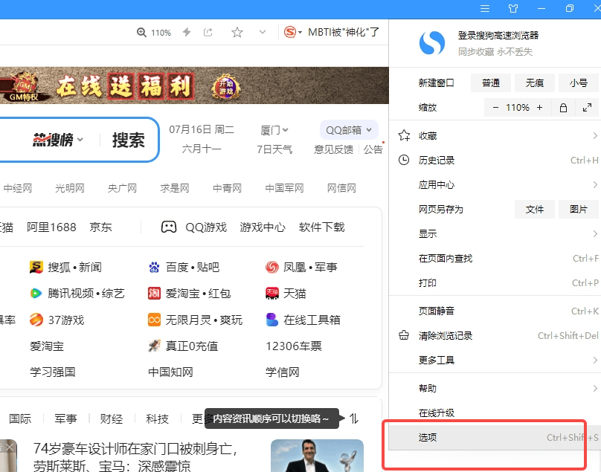Change city with 厦门 dropdown
The height and width of the screenshot is (472, 601).
[274, 130]
